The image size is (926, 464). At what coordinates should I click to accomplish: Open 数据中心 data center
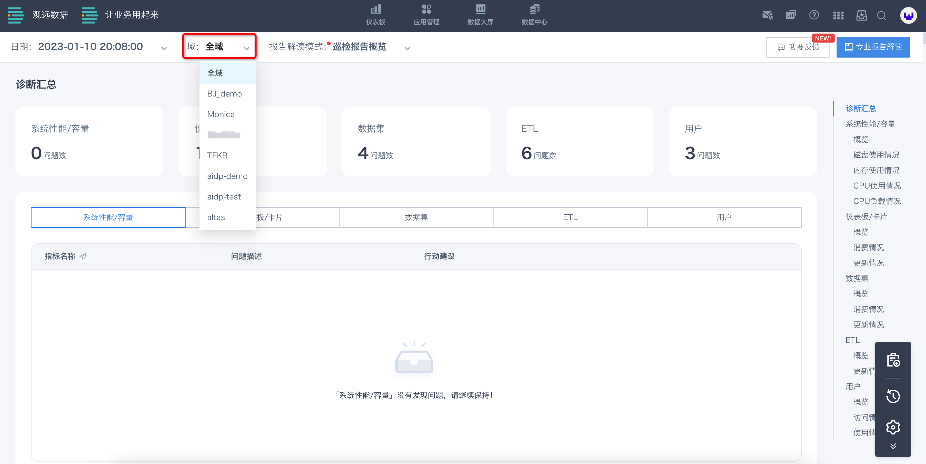pos(534,15)
